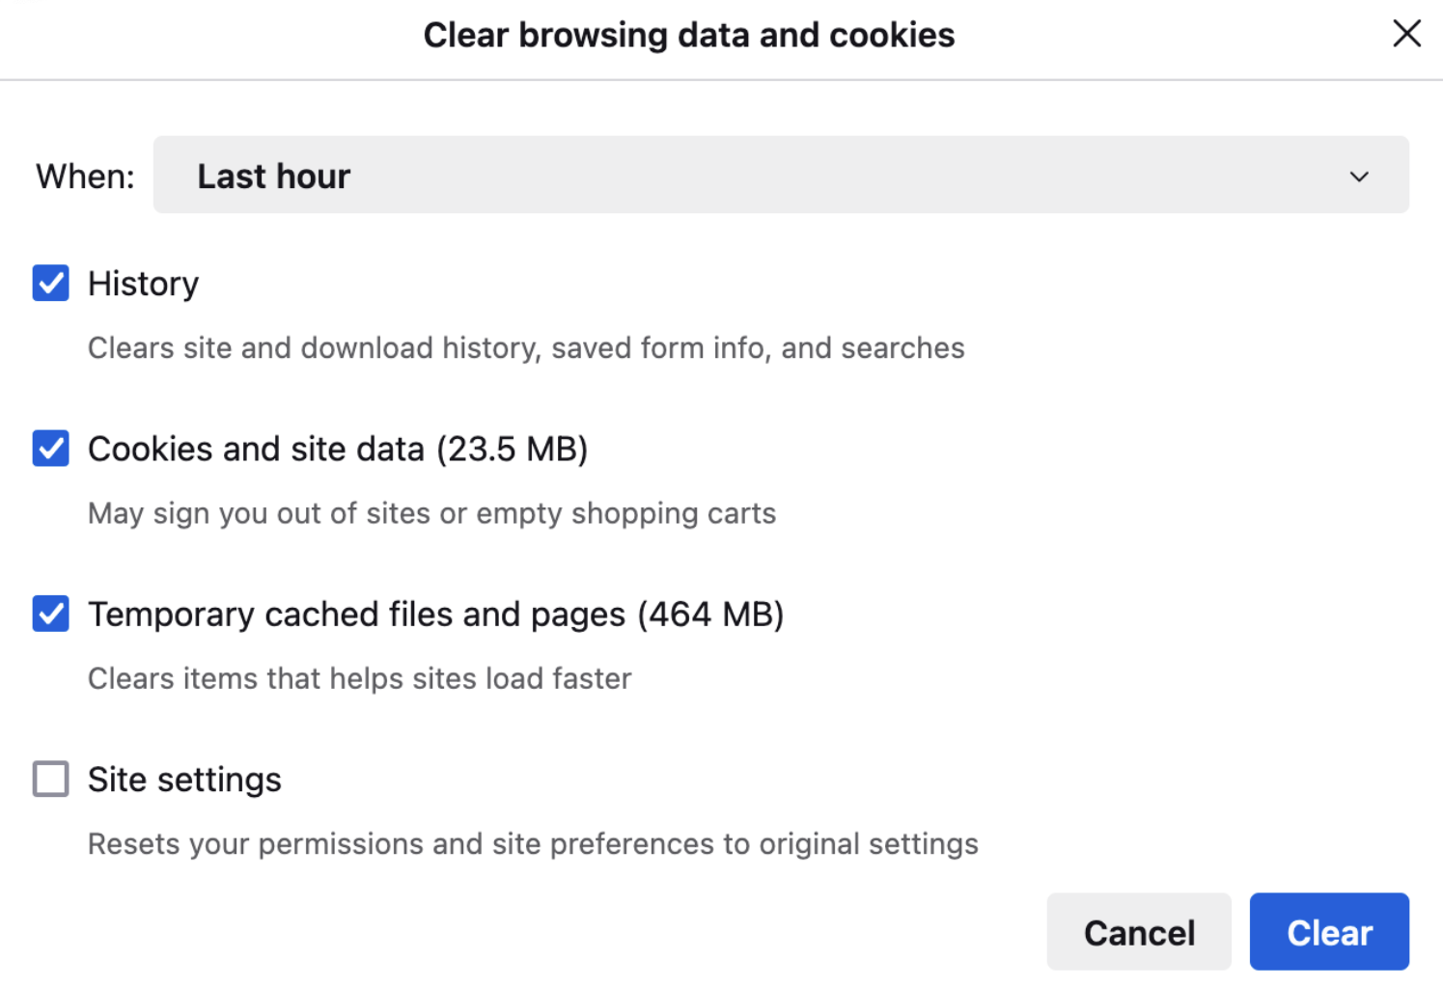The image size is (1443, 987).
Task: Disable Cookies and site data clearing
Action: point(50,448)
